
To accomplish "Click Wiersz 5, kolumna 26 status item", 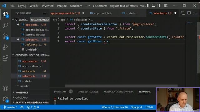I will (115, 107).
